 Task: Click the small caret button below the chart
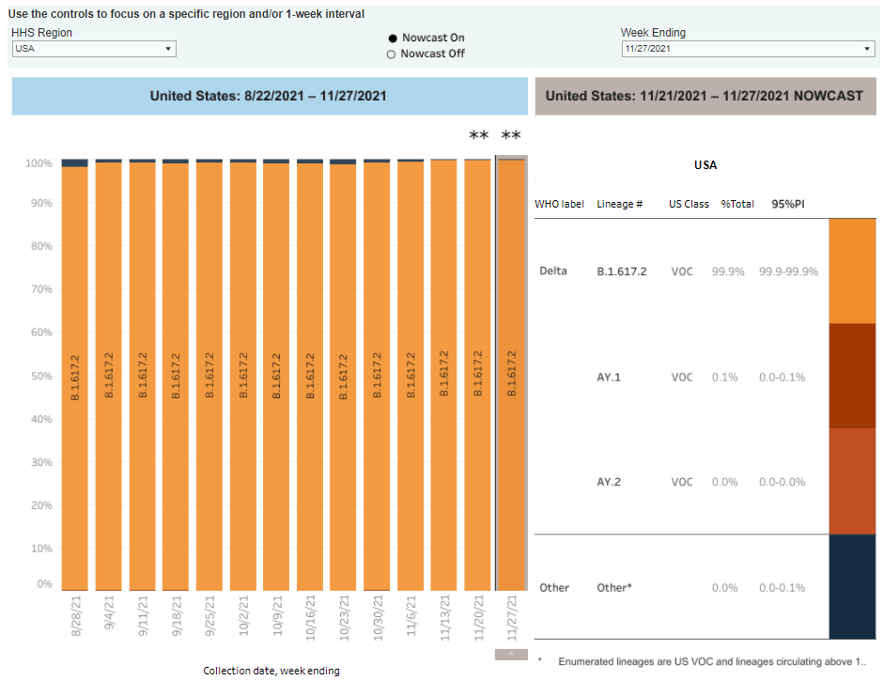pos(511,654)
